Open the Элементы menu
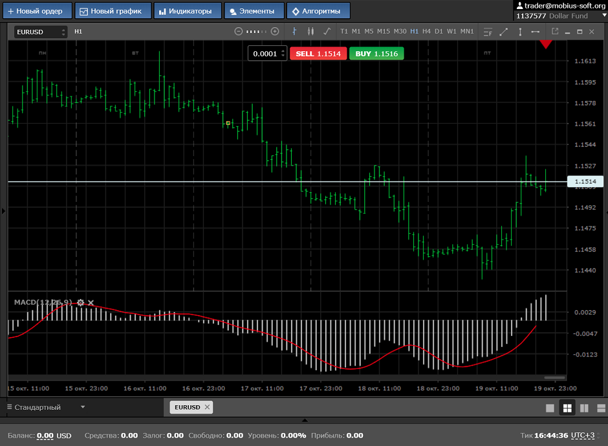This screenshot has height=446, width=608. click(x=254, y=11)
